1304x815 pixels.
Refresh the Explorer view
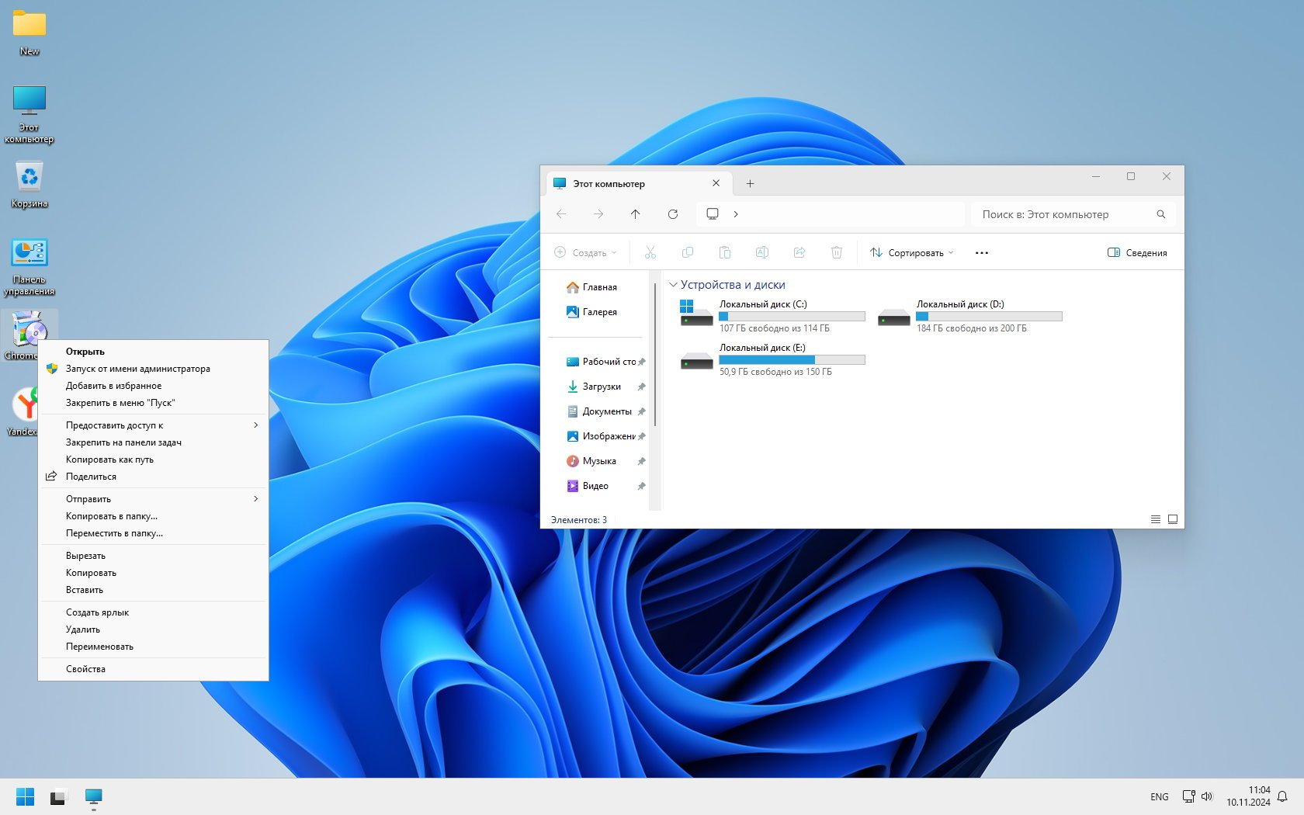click(x=673, y=214)
